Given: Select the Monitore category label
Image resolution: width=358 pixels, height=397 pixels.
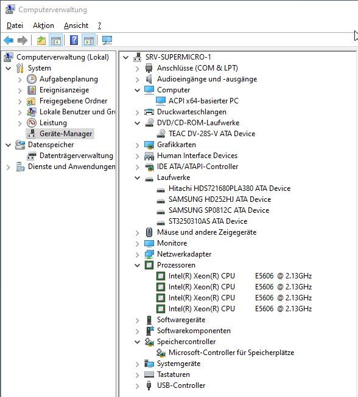Looking at the screenshot, I should [x=172, y=243].
